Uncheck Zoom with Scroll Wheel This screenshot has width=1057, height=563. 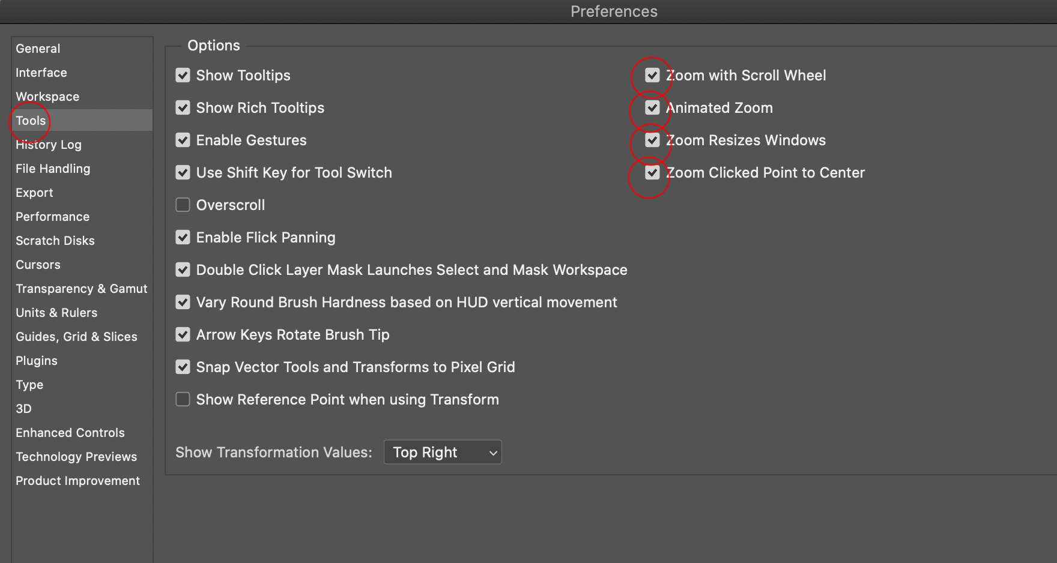tap(653, 75)
